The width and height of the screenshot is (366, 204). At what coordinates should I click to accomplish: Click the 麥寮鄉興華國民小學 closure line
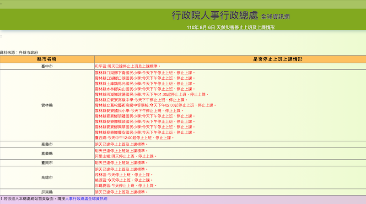pos(145,127)
